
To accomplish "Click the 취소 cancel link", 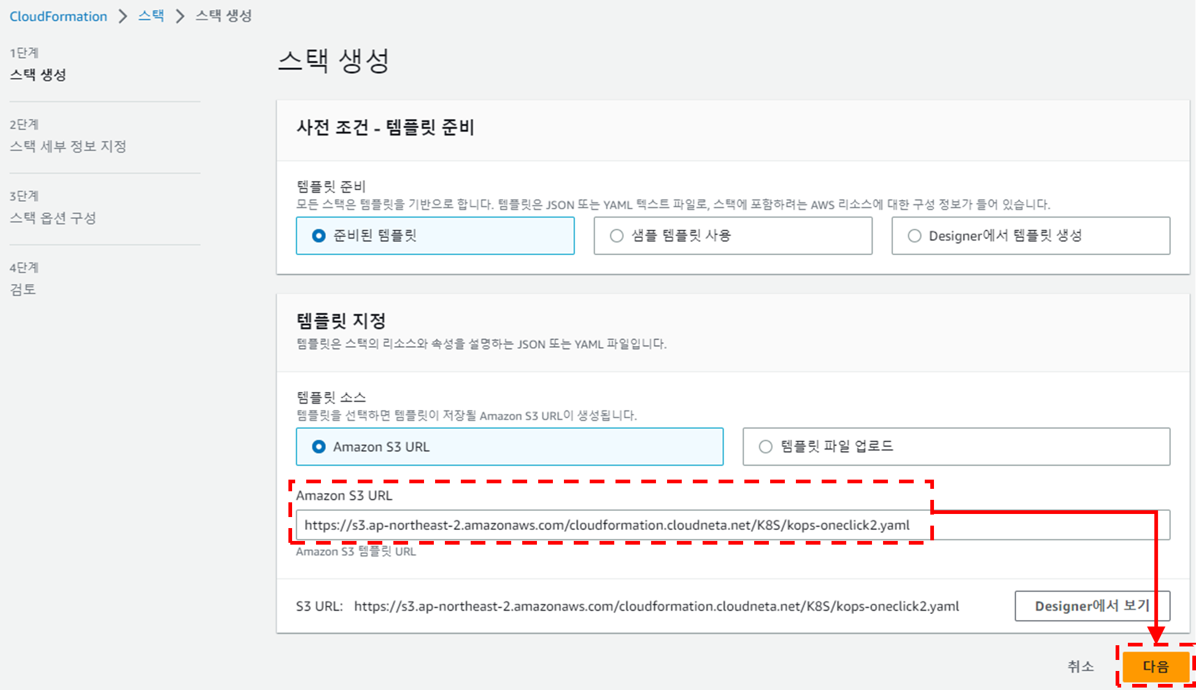I will pos(1080,667).
